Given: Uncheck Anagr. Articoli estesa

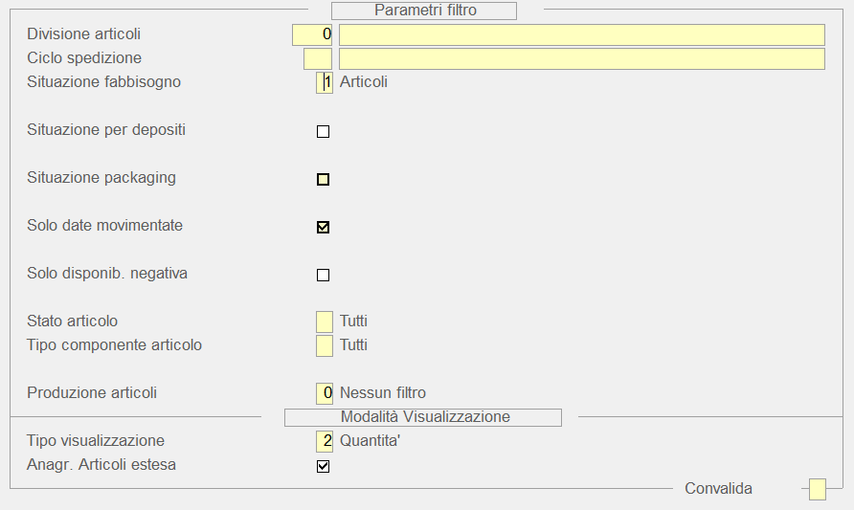Looking at the screenshot, I should pos(323,466).
